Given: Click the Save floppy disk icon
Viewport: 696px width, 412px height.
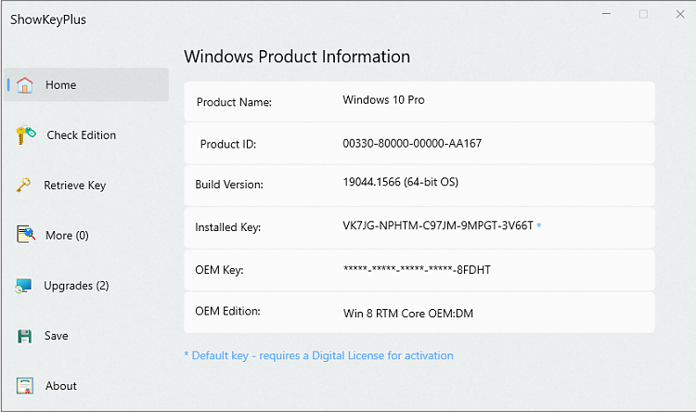Looking at the screenshot, I should (x=24, y=336).
